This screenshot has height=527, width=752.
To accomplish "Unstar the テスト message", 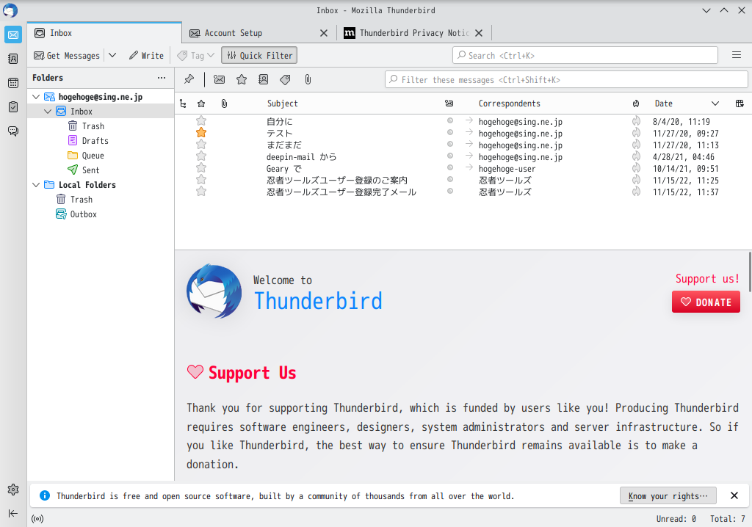I will 201,132.
